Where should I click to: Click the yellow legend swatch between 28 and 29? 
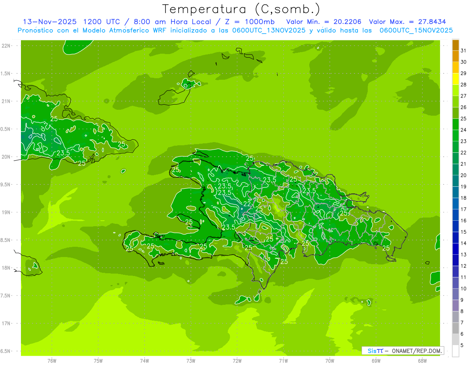[x=455, y=79]
